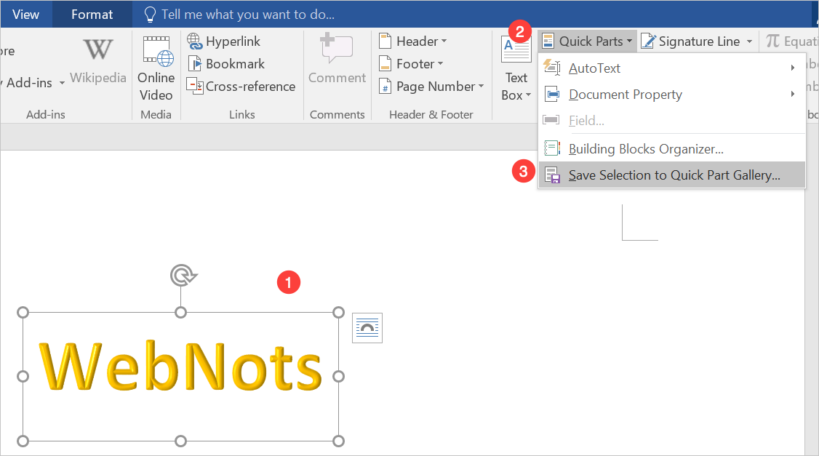The height and width of the screenshot is (456, 819).
Task: Switch to the Format tab
Action: click(92, 15)
